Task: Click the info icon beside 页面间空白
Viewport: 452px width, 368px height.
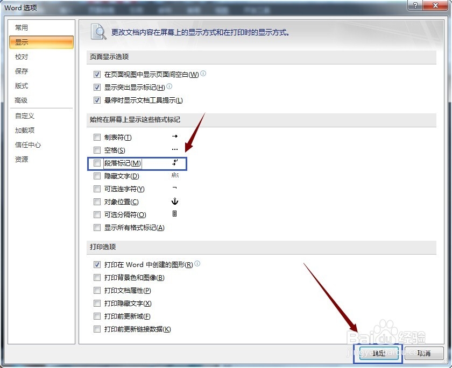Action: [203, 74]
